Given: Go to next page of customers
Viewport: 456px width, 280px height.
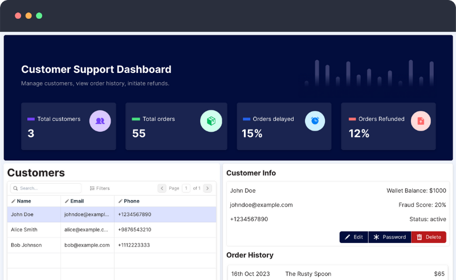Looking at the screenshot, I should pyautogui.click(x=207, y=188).
